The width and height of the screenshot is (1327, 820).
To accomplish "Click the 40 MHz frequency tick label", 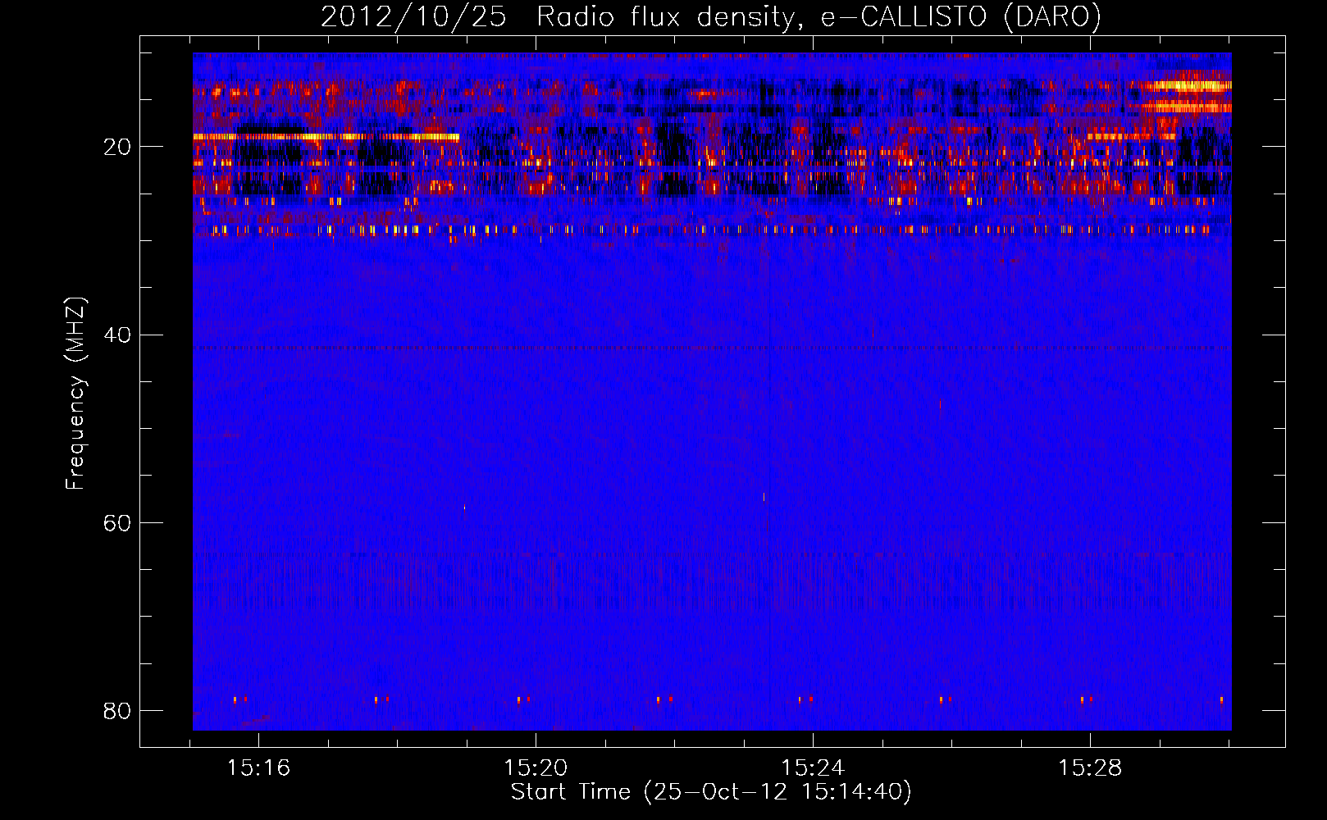I will [x=117, y=335].
